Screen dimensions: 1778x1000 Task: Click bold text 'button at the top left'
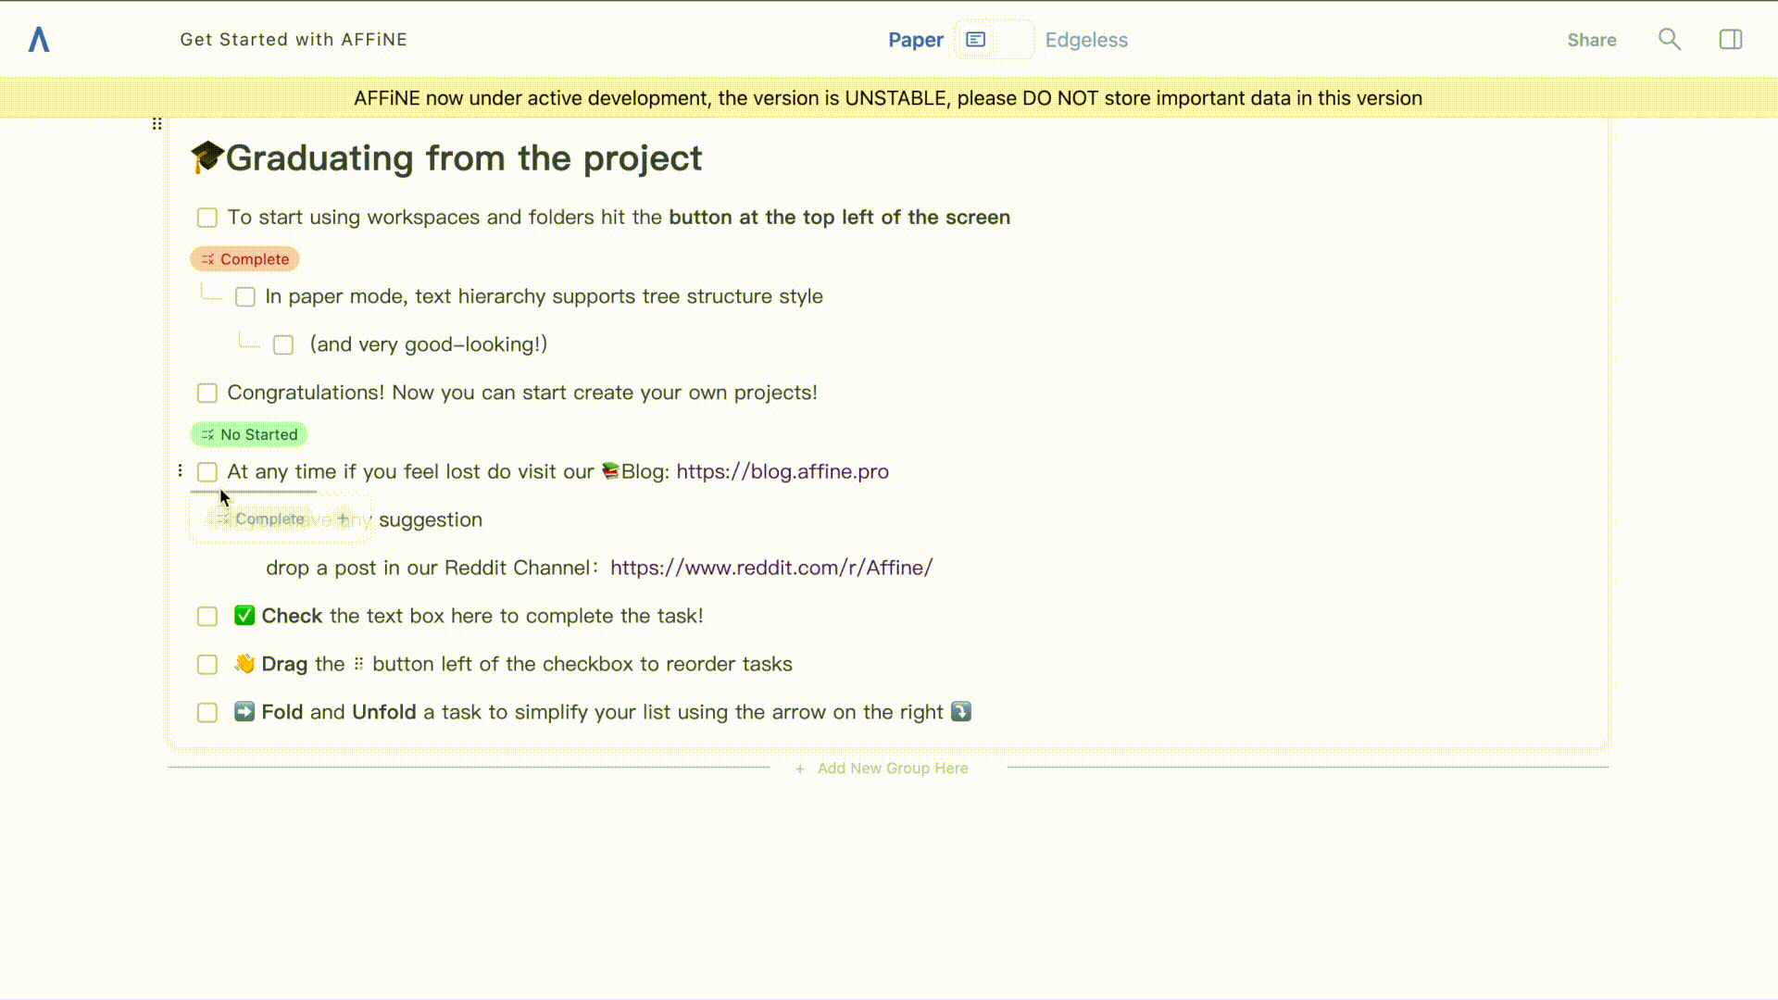[x=840, y=218]
